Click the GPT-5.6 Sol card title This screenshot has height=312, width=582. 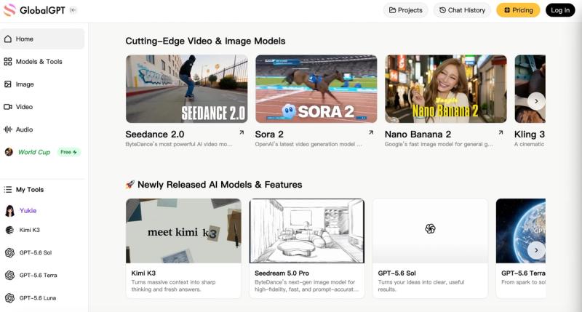396,273
